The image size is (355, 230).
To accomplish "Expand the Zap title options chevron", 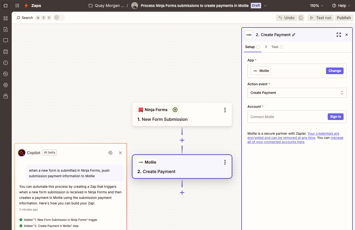I will (265, 6).
